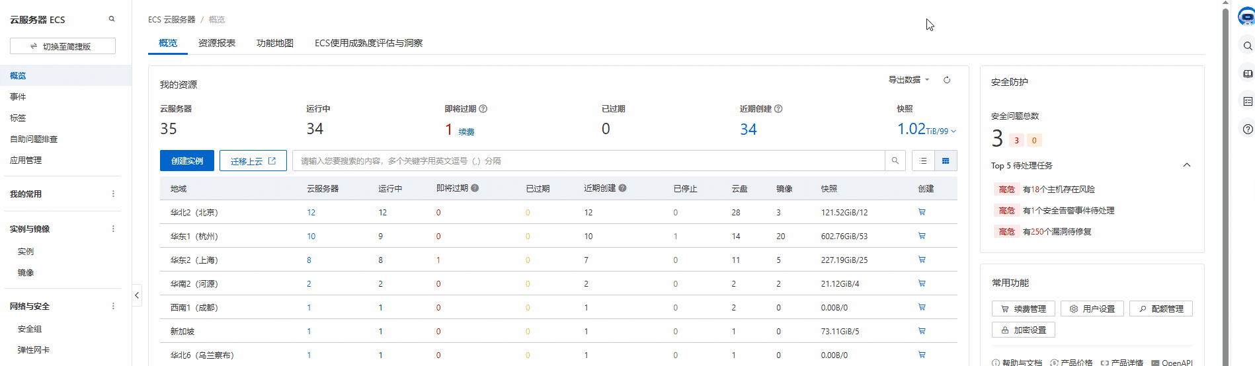Click create cart icon for 华东1（杭州）
1255x366 pixels.
922,236
